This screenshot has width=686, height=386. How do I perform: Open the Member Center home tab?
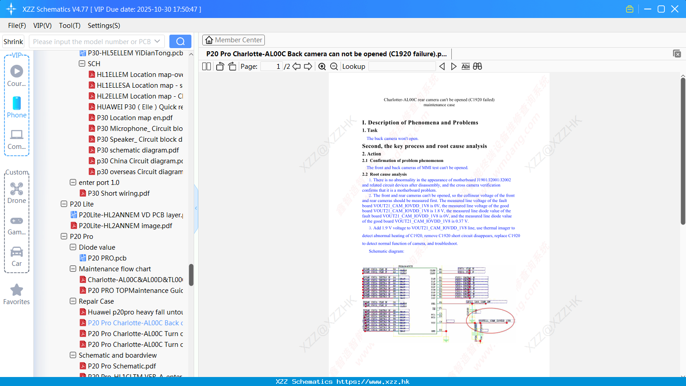point(233,40)
